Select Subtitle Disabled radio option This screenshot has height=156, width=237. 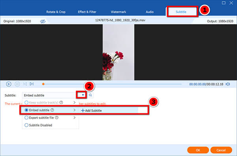pyautogui.click(x=26, y=125)
